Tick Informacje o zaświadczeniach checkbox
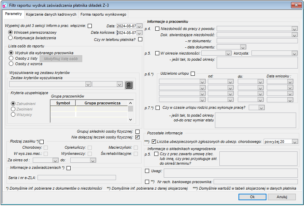 click(x=69, y=168)
